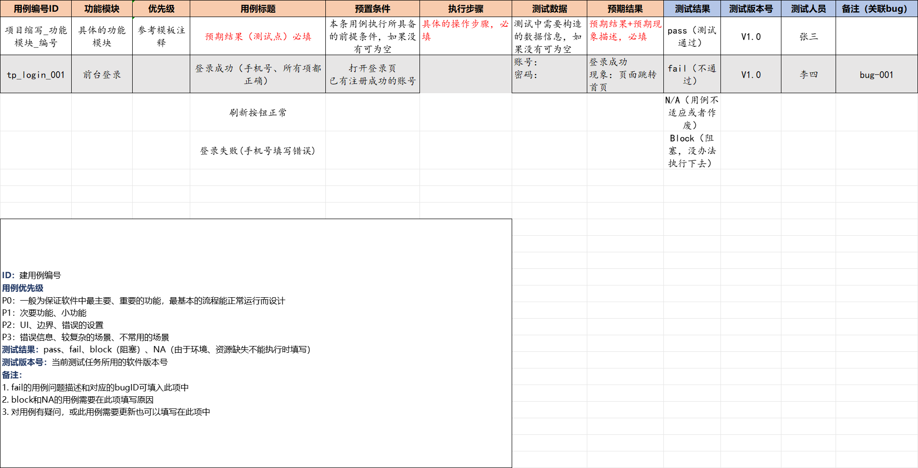The height and width of the screenshot is (468, 918).
Task: Click the N/A（用例不适应或者作废）cell
Action: click(x=692, y=112)
